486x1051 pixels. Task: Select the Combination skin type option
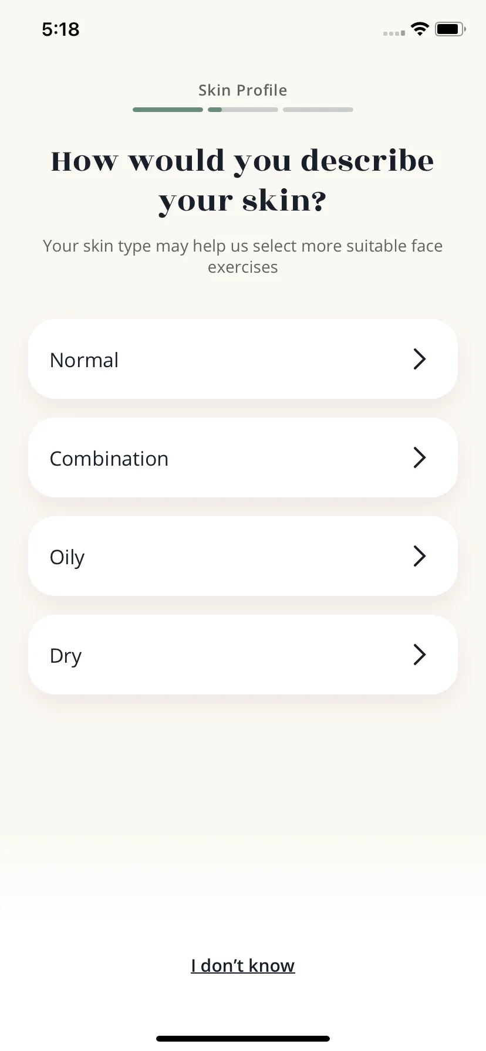tap(243, 457)
